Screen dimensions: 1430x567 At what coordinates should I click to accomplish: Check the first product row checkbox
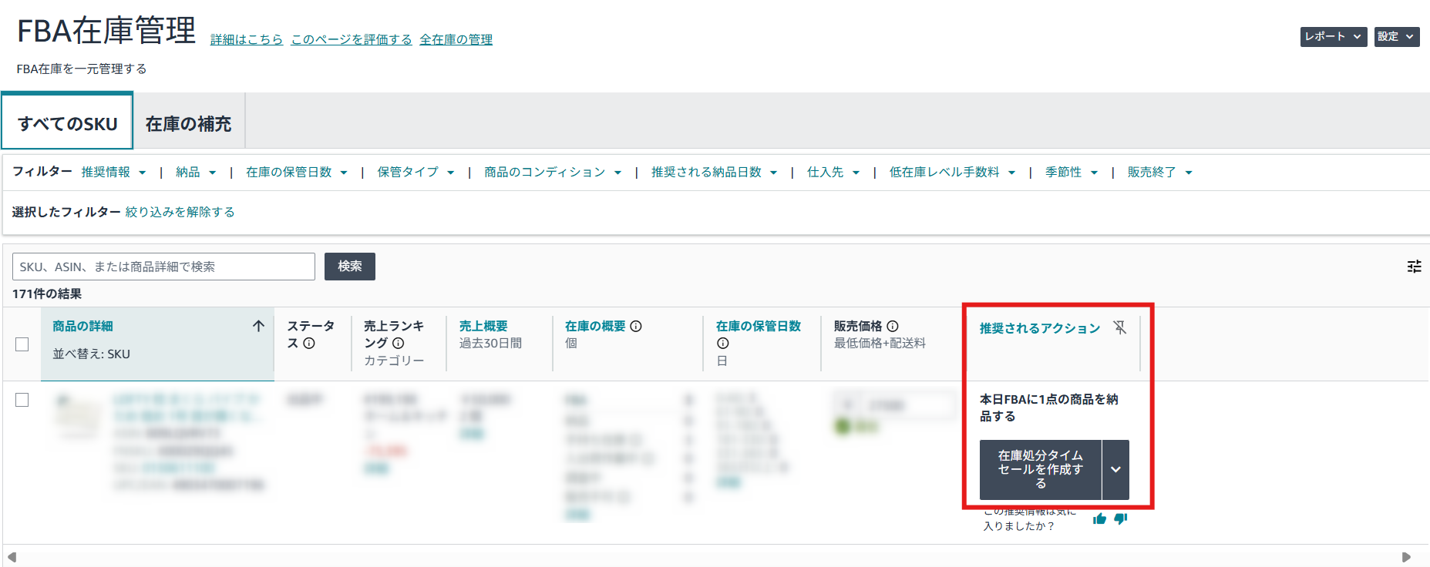[x=22, y=400]
